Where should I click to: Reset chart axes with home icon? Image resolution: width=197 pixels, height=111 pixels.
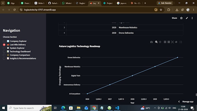click(176, 42)
